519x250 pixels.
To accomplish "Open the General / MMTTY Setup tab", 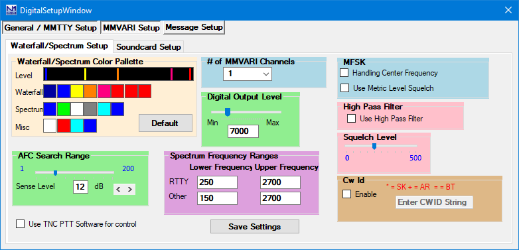I will click(50, 28).
